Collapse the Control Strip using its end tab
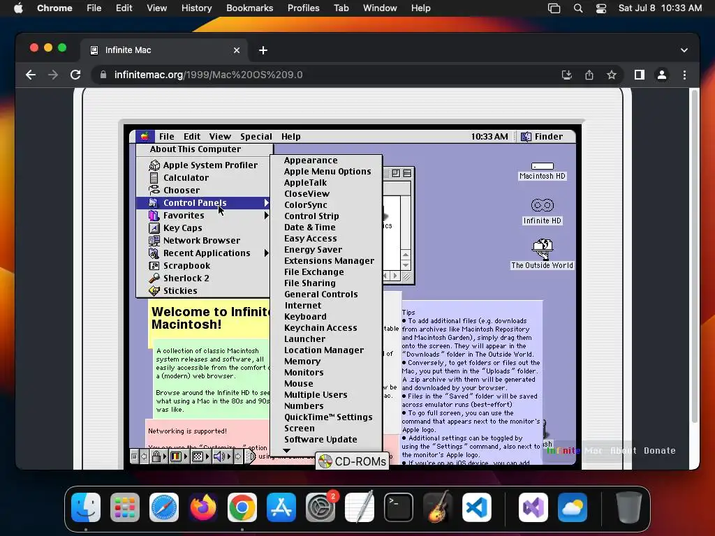The image size is (715, 536). [x=251, y=456]
